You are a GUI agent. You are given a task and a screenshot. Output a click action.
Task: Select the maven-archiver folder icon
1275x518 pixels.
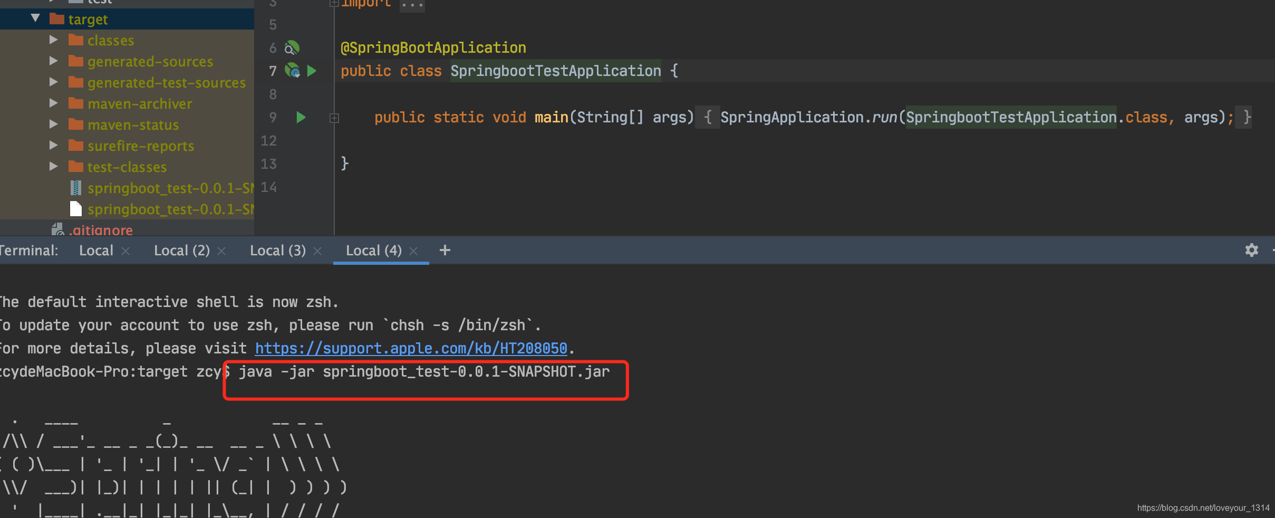click(76, 103)
